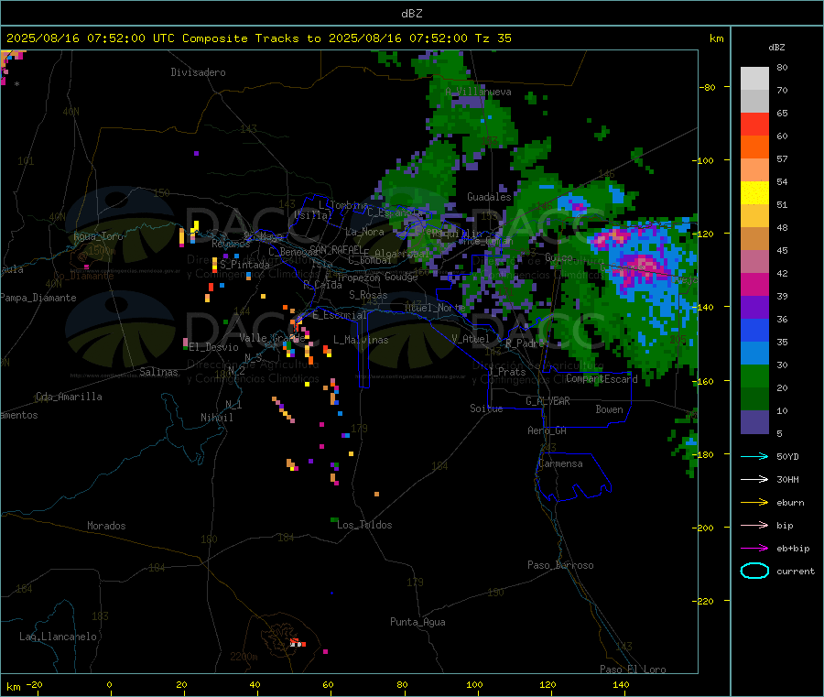The height and width of the screenshot is (697, 824).
Task: Select the yellow eburn arrow symbol
Action: (x=754, y=502)
